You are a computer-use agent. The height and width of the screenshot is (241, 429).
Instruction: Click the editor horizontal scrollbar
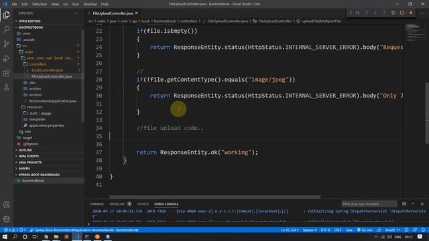tap(214, 197)
